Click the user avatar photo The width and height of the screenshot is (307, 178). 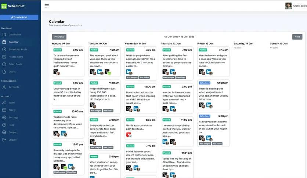click(x=288, y=6)
